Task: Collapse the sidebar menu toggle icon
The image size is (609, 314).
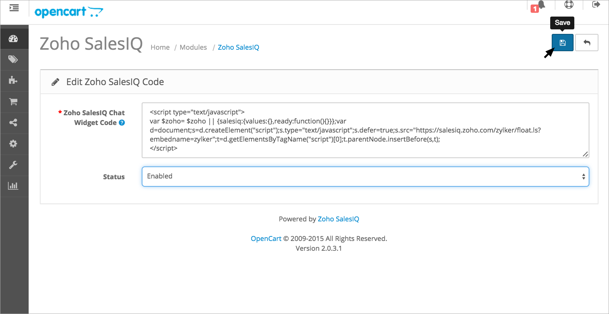Action: 14,8
